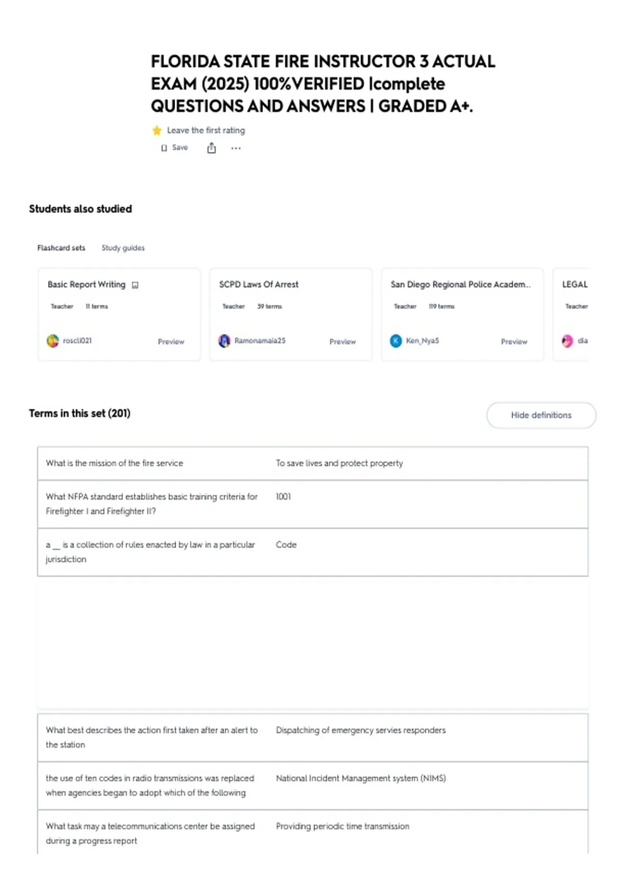Preview San Diego Regional Police Academy set
Screen dimensions: 625x885
pos(514,342)
